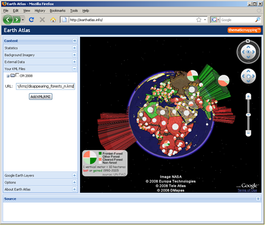Open the View menu

26,11
